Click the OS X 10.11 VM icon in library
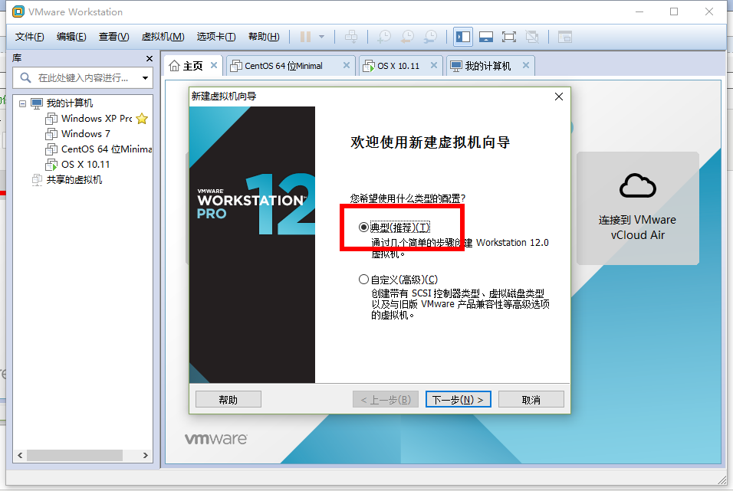The height and width of the screenshot is (491, 733). click(x=51, y=165)
